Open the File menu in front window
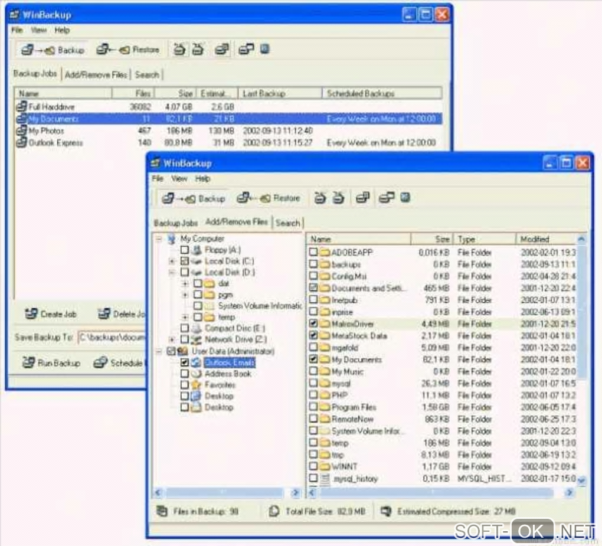This screenshot has width=602, height=546. point(158,178)
